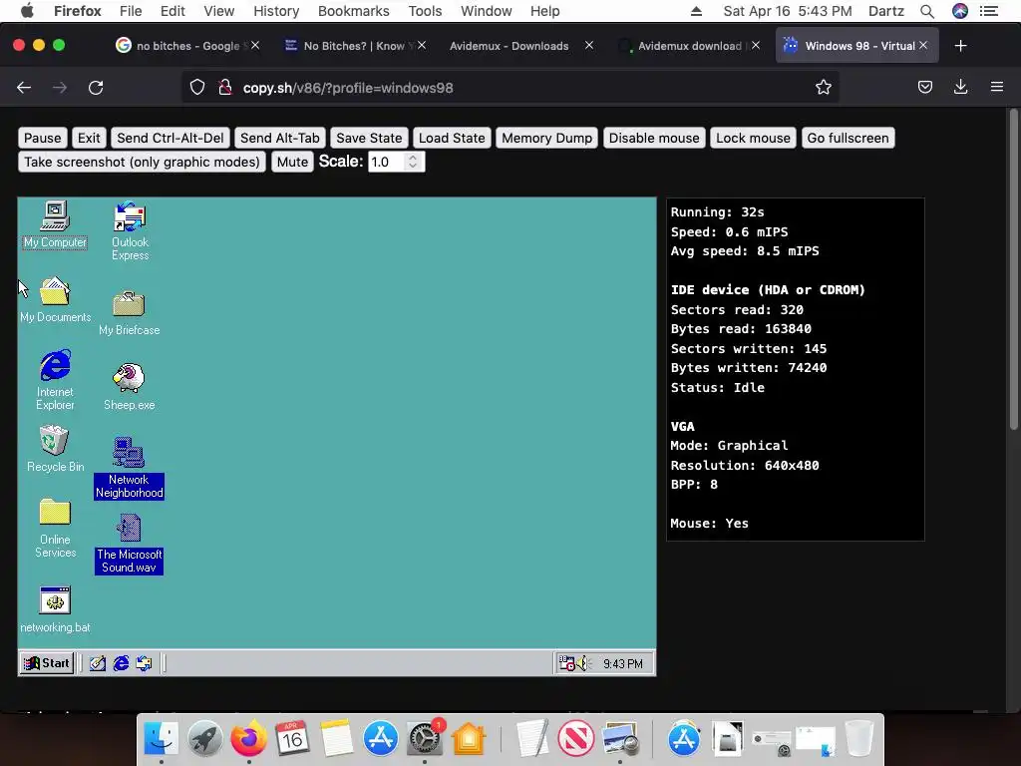Click the Lock mouse button

[754, 138]
